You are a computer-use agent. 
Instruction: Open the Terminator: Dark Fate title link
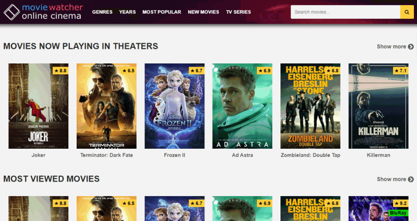[106, 155]
